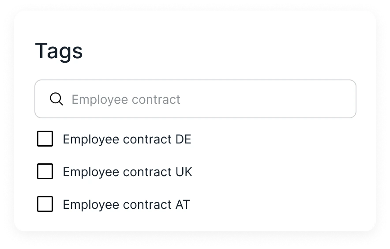390x249 pixels.
Task: Click the gray placeholder text in search box
Action: (126, 100)
